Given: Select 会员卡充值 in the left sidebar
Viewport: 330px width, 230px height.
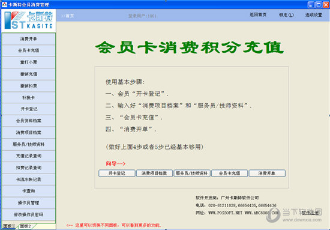Looking at the screenshot, I should tap(29, 50).
